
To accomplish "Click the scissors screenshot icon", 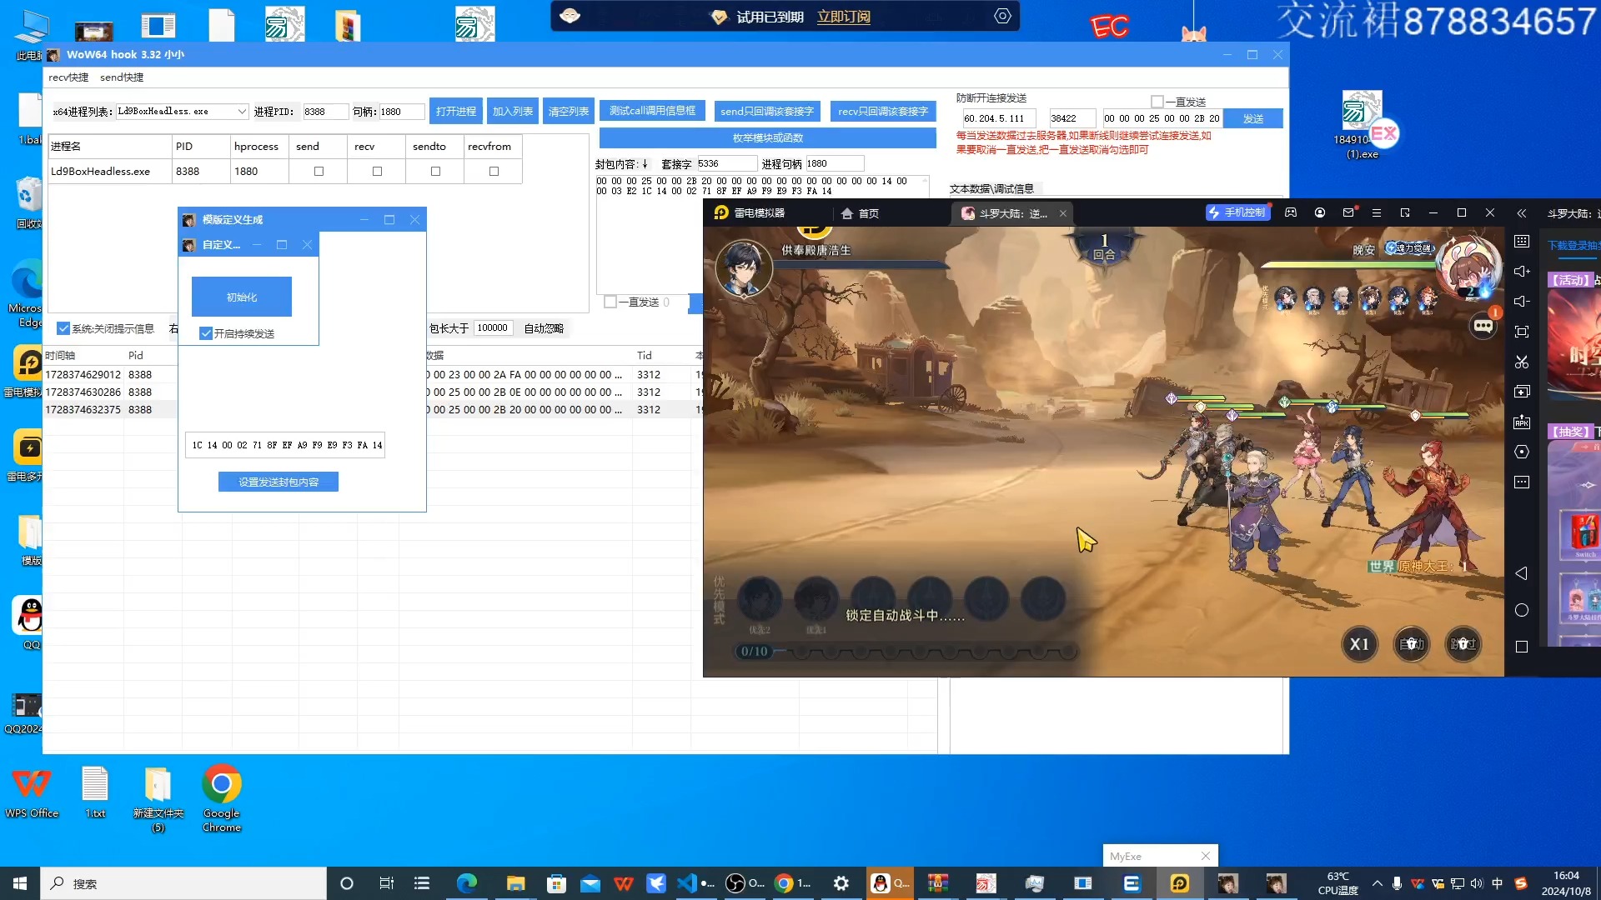I will pos(1522,362).
